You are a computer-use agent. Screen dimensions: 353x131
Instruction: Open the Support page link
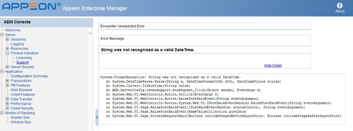pyautogui.click(x=22, y=63)
